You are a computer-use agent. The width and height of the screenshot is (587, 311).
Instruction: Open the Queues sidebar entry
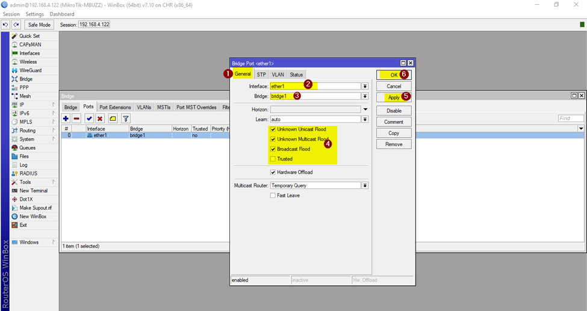(27, 148)
